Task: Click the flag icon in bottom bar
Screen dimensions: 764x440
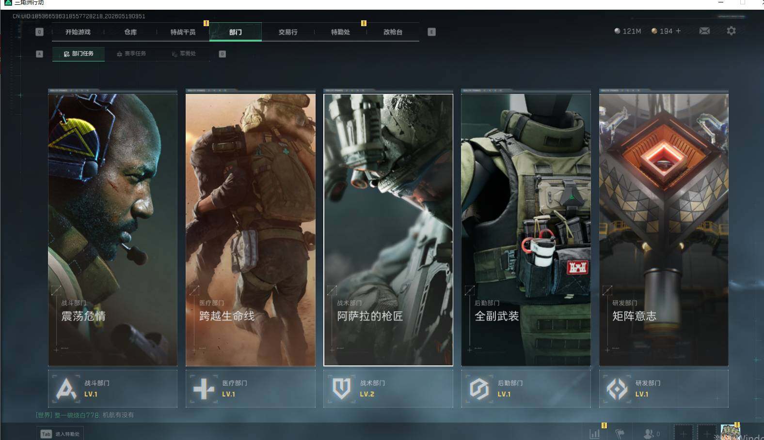Action: [x=620, y=434]
